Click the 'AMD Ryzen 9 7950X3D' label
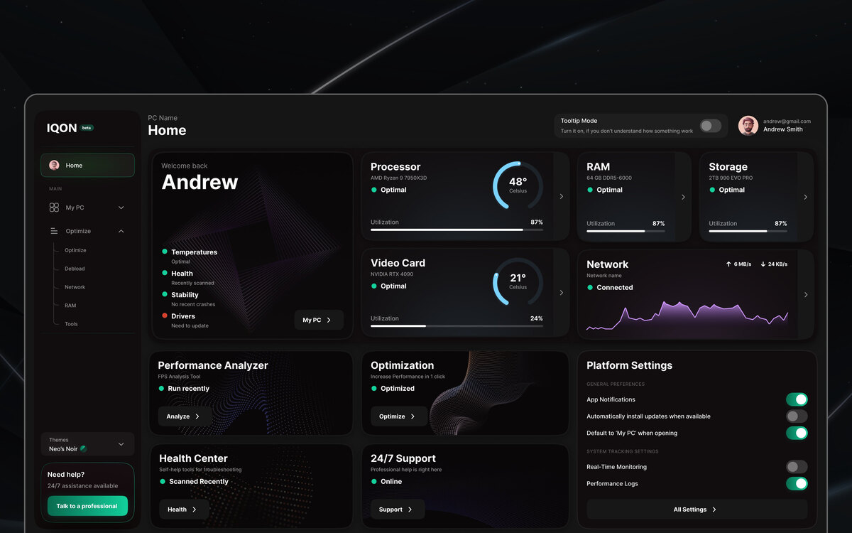This screenshot has width=852, height=533. pyautogui.click(x=398, y=178)
